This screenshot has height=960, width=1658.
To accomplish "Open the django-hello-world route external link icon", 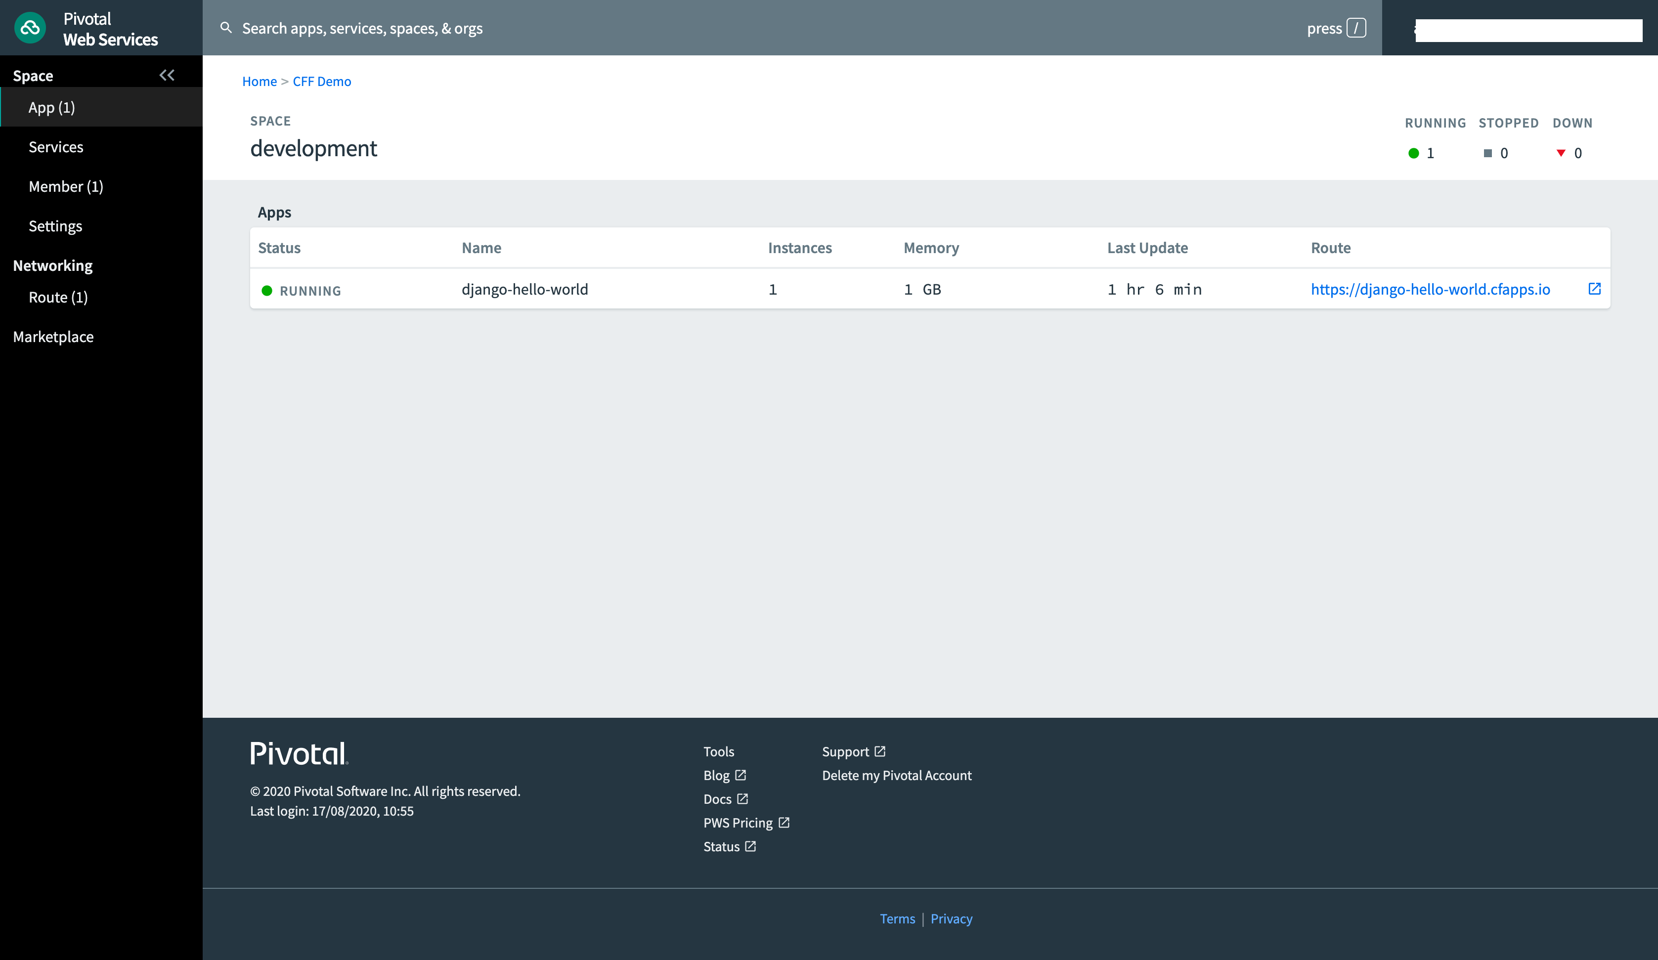I will click(1594, 289).
